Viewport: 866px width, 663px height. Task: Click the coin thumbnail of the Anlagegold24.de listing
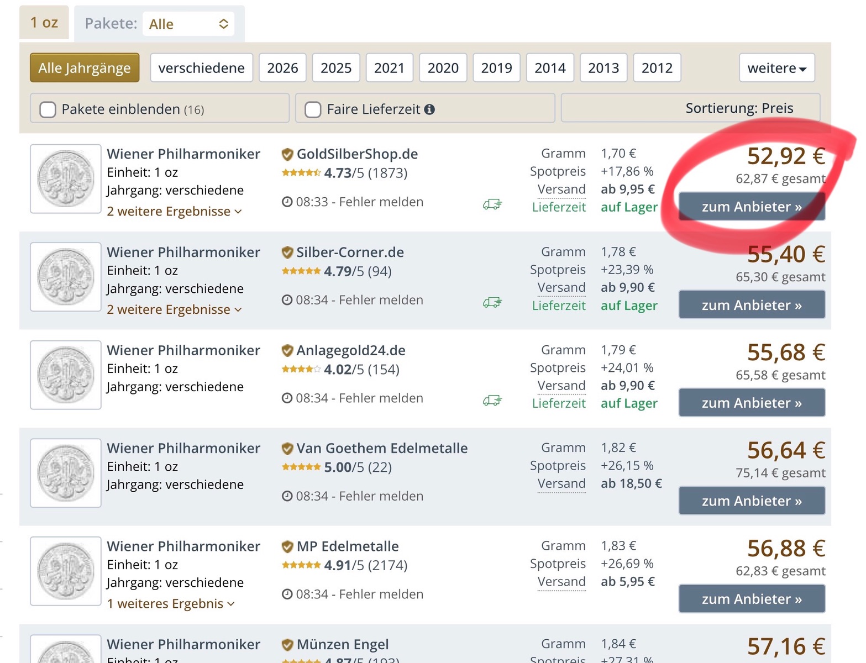pyautogui.click(x=66, y=375)
